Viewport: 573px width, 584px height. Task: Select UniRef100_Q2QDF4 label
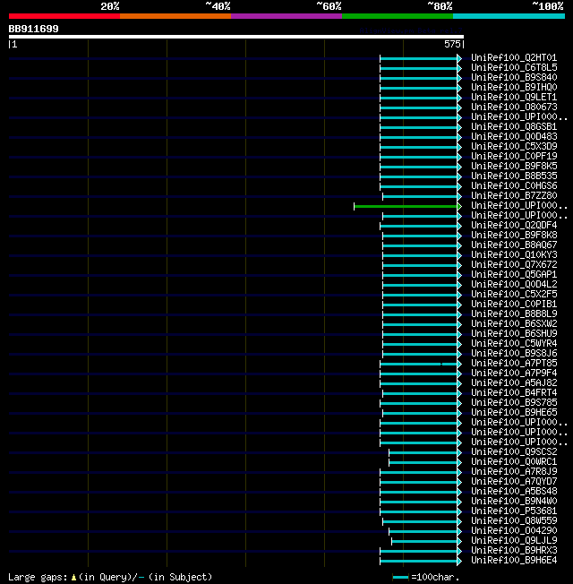pos(514,225)
